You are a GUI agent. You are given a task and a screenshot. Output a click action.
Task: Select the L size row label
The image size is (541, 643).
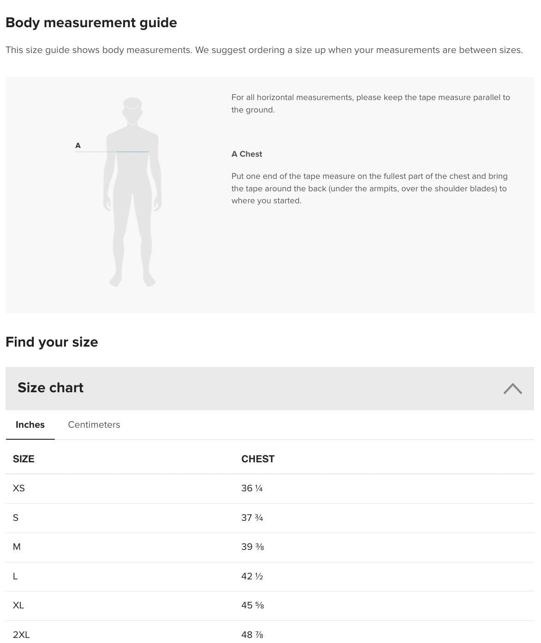click(x=15, y=576)
